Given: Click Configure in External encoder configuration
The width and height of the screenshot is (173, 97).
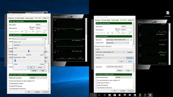Looking at the screenshot, I should pos(130,52).
